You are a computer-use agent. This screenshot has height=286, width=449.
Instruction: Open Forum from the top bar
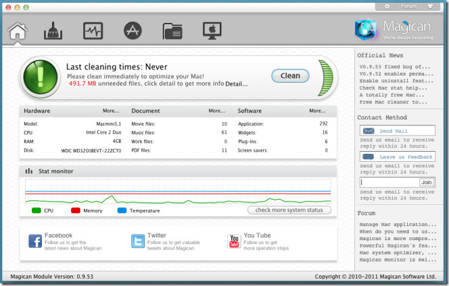408,6
